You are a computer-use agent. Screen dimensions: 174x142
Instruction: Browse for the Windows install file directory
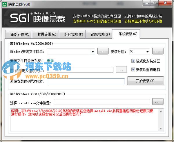[x=103, y=51]
